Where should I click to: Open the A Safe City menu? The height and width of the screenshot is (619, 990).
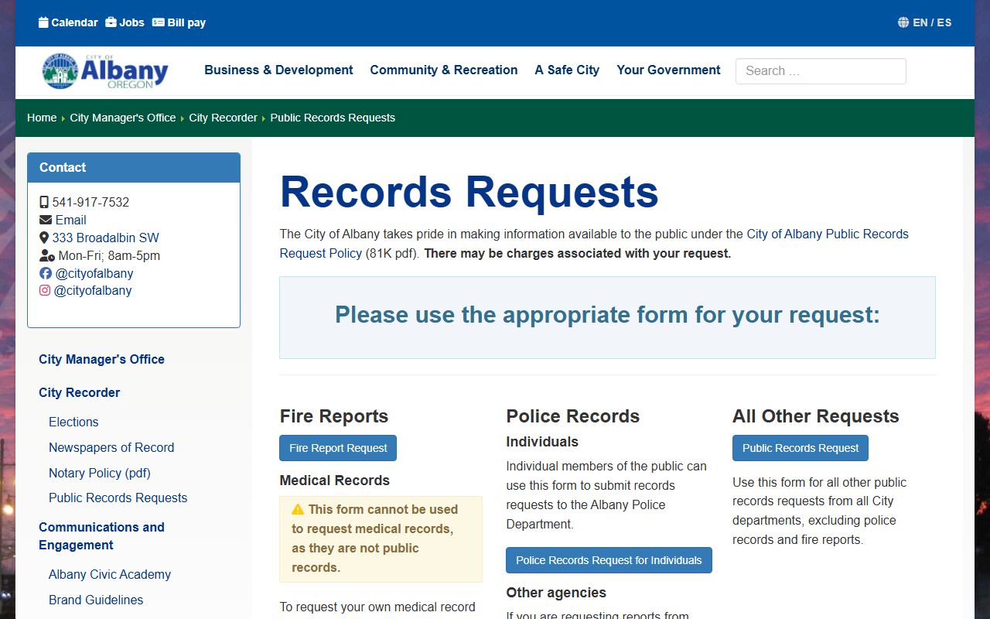(x=567, y=70)
